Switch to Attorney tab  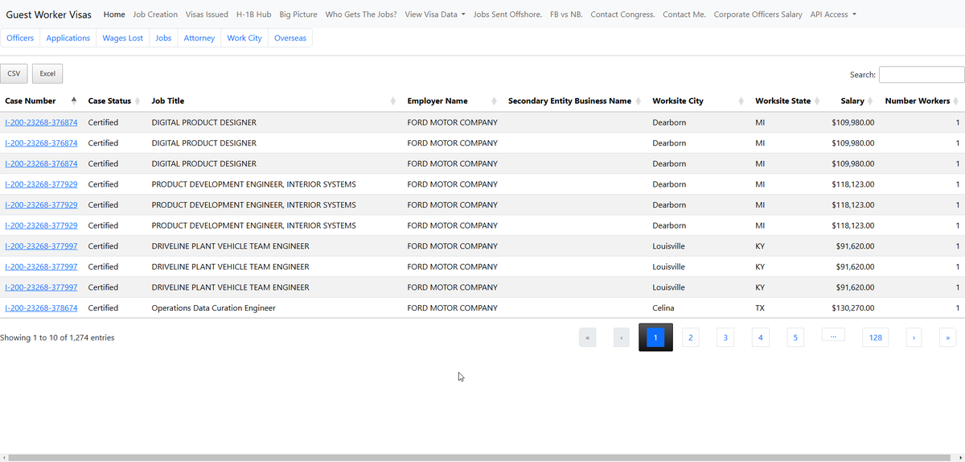(199, 38)
